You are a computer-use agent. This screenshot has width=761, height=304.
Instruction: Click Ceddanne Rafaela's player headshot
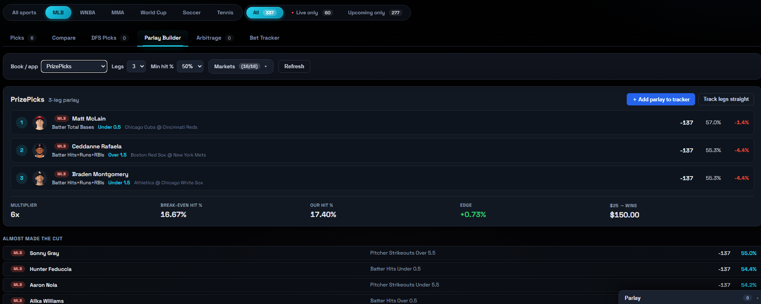[x=40, y=150]
